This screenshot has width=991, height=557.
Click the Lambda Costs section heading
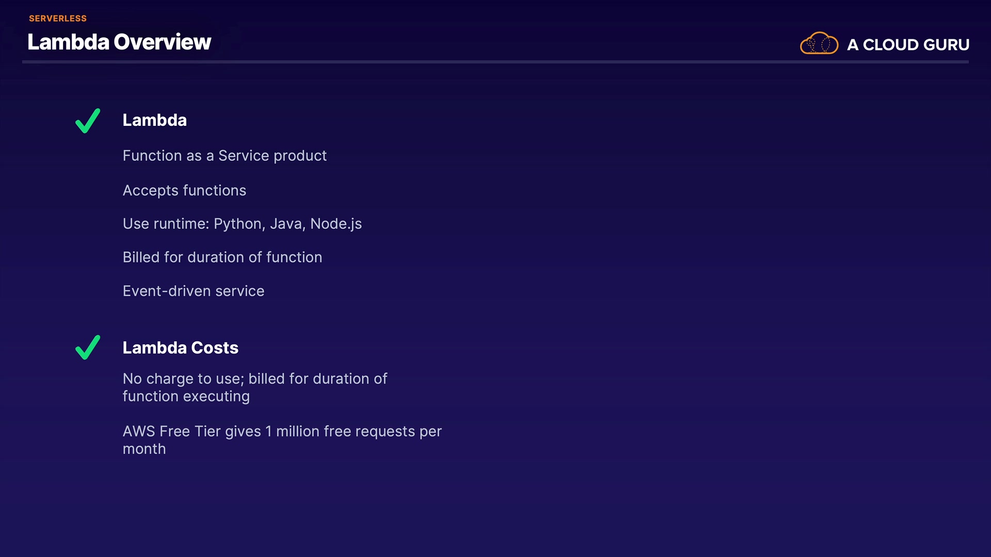coord(180,348)
